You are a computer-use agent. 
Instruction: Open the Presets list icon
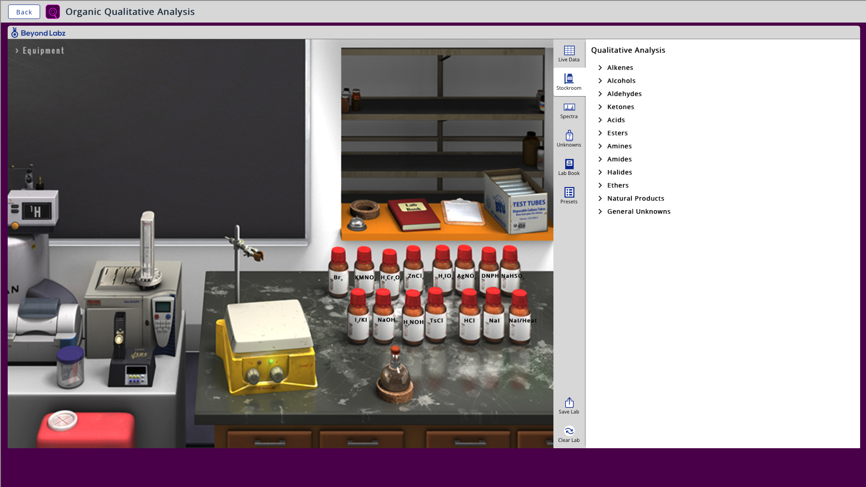569,195
